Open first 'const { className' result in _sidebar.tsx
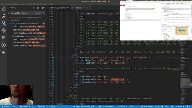192x108 pixels. [29, 27]
